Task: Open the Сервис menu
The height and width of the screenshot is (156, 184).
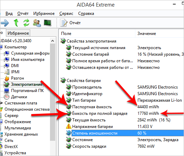Action: click(66, 13)
